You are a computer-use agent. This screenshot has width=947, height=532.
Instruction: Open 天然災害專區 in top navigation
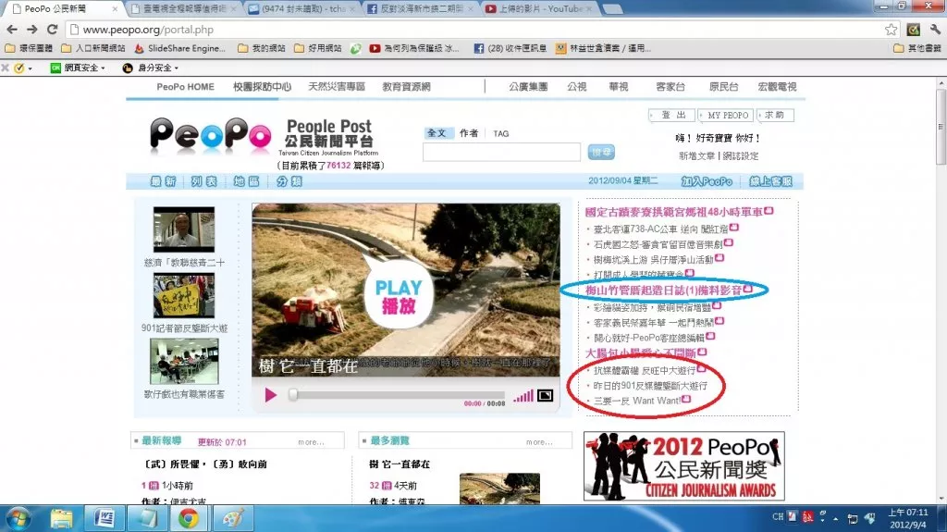pos(337,87)
